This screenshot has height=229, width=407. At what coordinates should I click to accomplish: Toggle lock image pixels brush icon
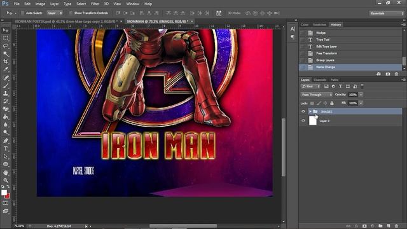[319, 103]
